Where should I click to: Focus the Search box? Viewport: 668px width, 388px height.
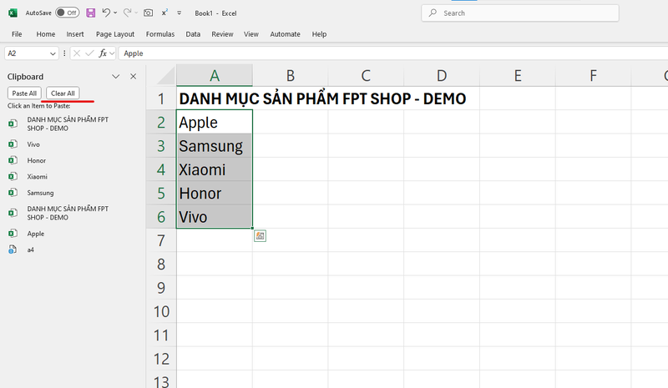point(519,13)
